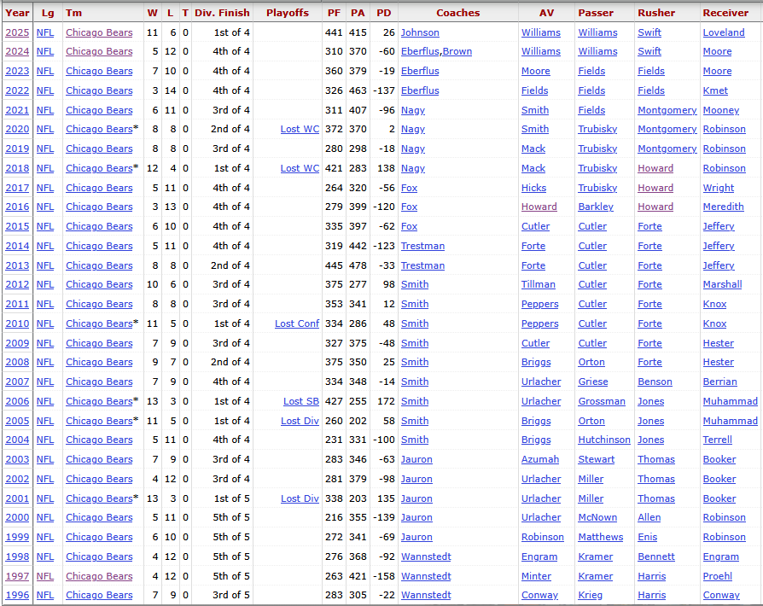763x606 pixels.
Task: Click Lost Conf playoff link for 2010
Action: (297, 323)
